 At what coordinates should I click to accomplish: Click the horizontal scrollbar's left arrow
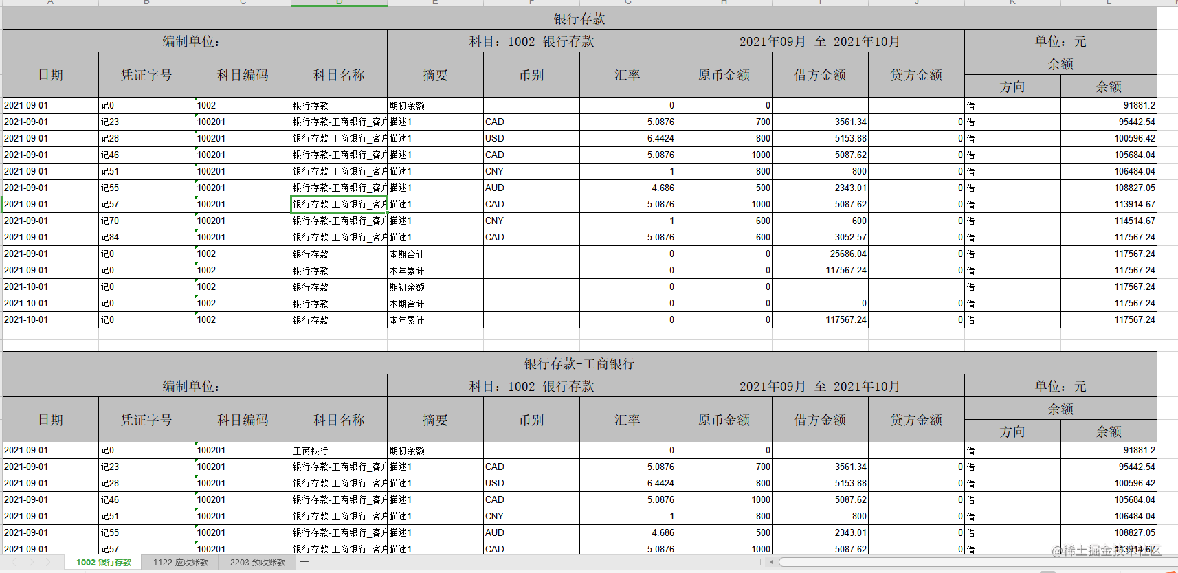click(x=771, y=562)
